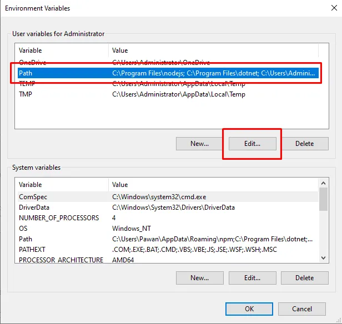Select the Path user variable row
342x324 pixels.
coord(168,73)
